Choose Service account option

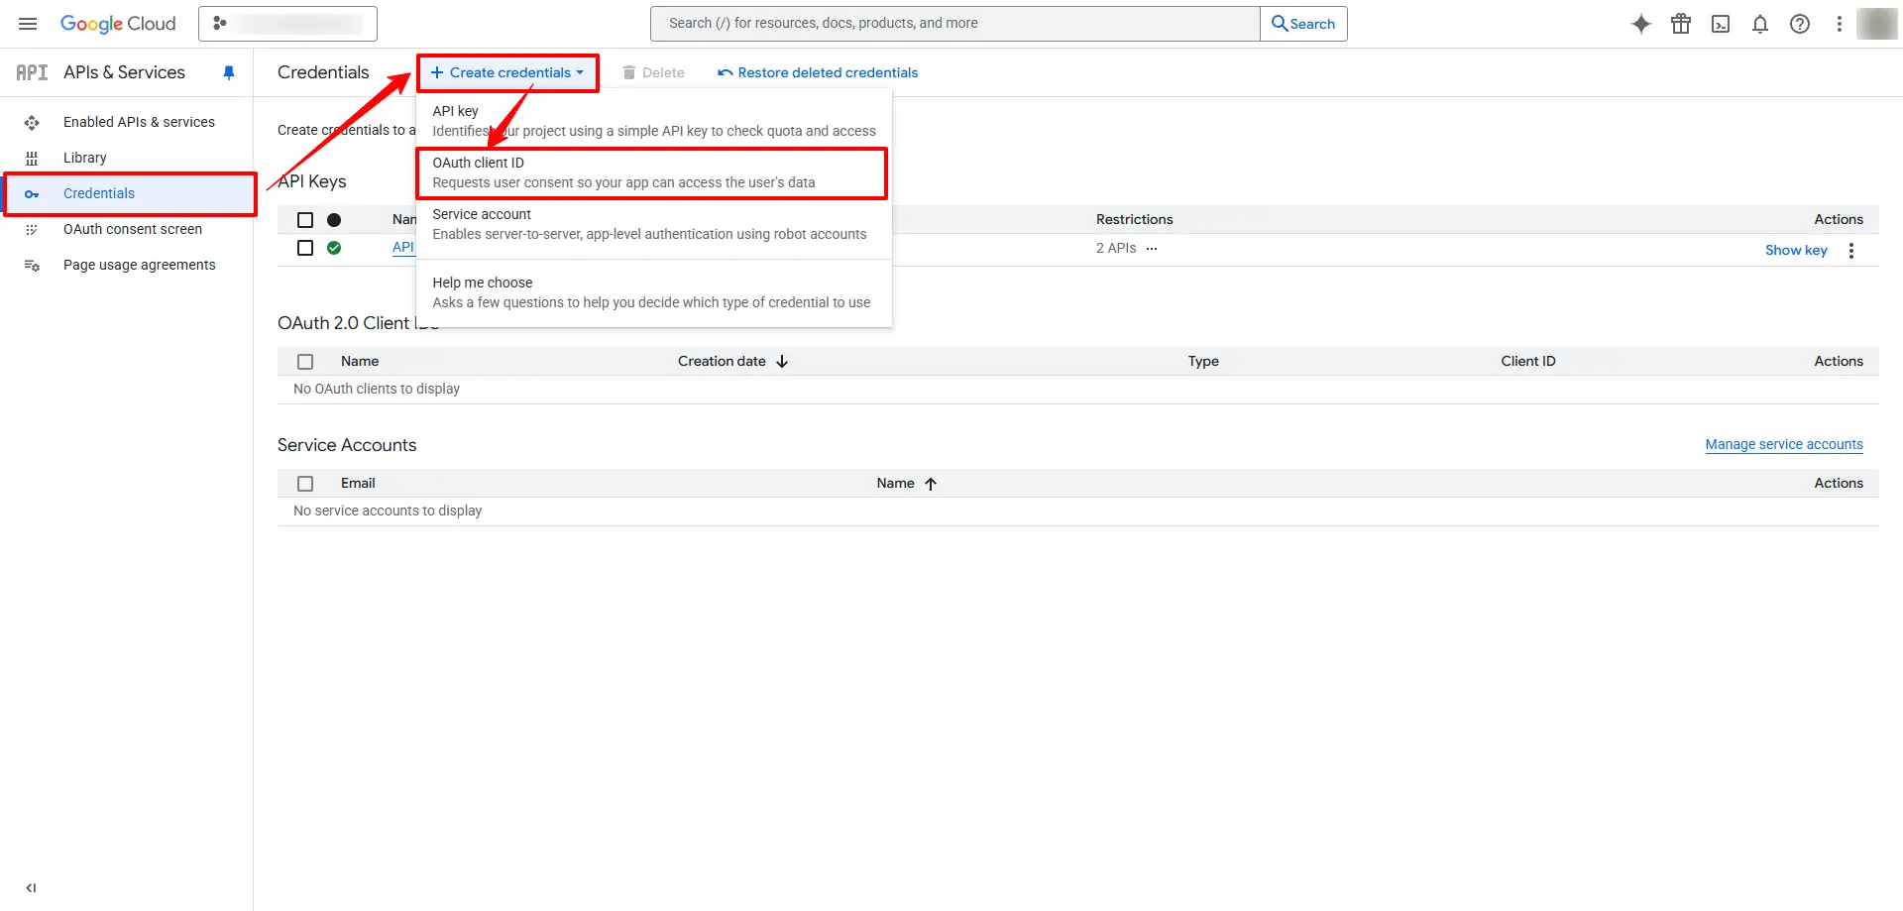pyautogui.click(x=654, y=224)
